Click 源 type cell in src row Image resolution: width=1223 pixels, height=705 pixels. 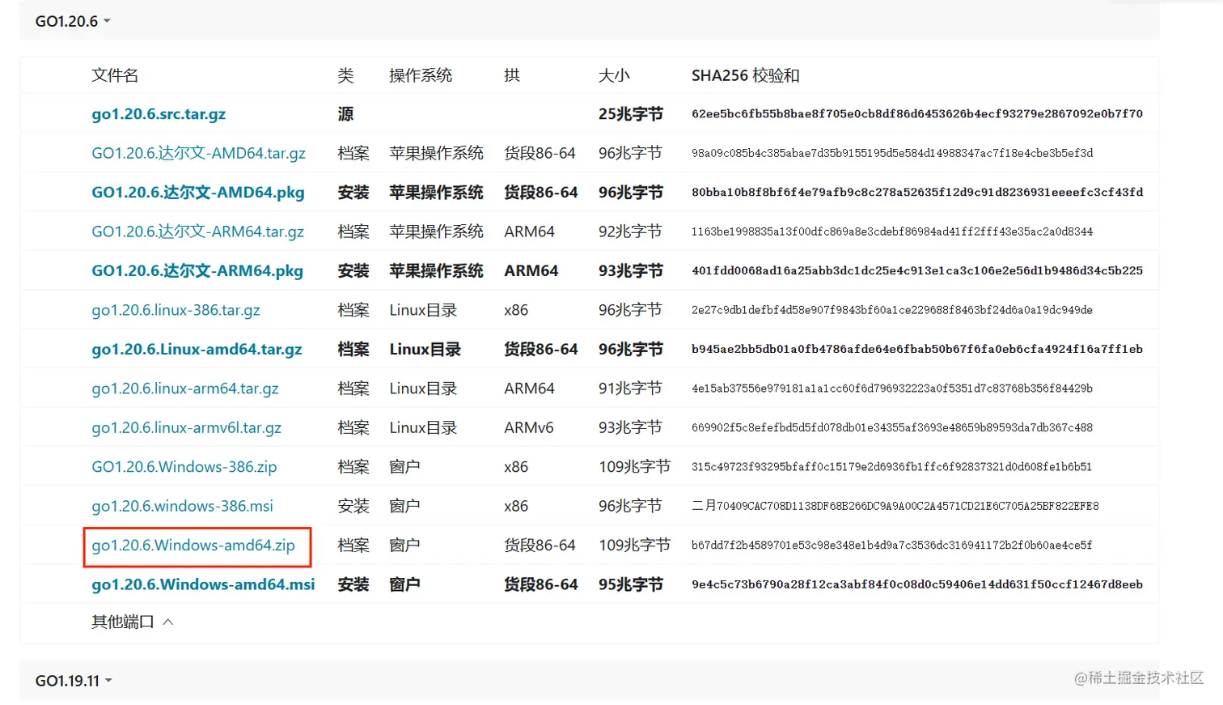coord(345,114)
